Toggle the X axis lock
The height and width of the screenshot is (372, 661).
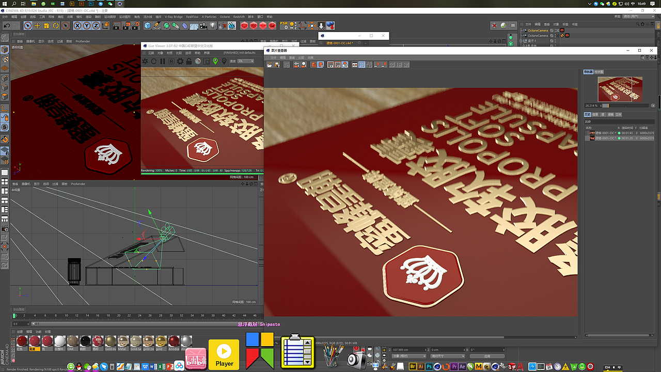(x=78, y=25)
